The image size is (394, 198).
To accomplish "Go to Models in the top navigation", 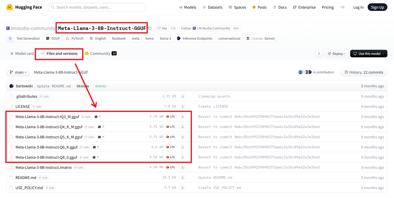I will click(x=188, y=7).
